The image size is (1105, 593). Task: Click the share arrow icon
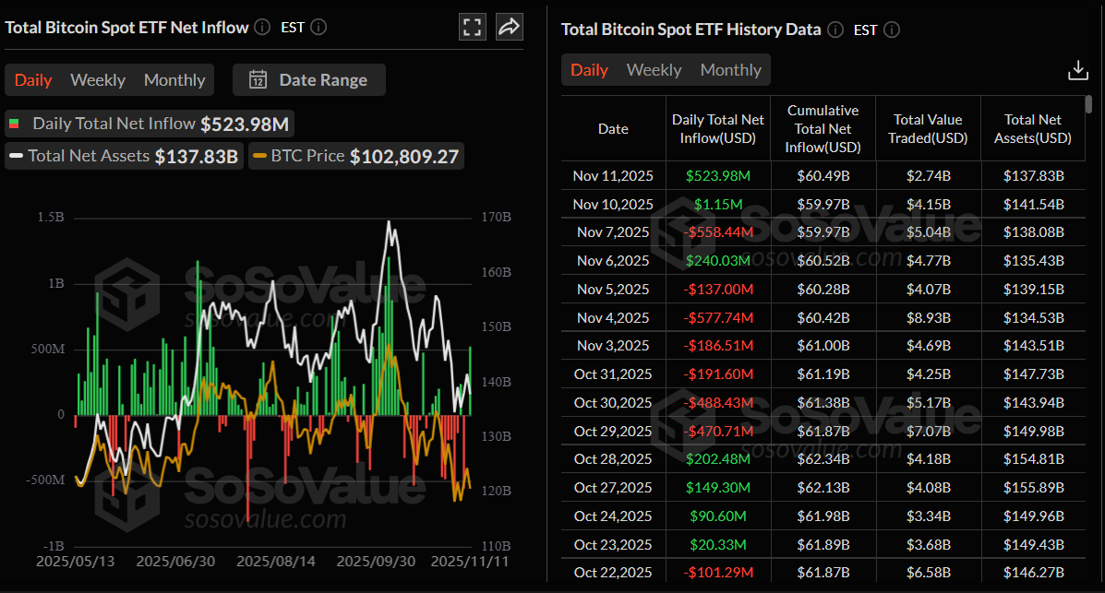coord(509,27)
